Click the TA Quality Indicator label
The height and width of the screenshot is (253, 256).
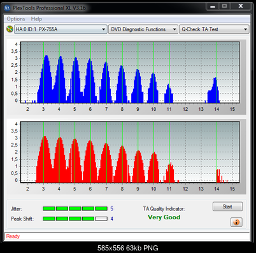tap(164, 209)
